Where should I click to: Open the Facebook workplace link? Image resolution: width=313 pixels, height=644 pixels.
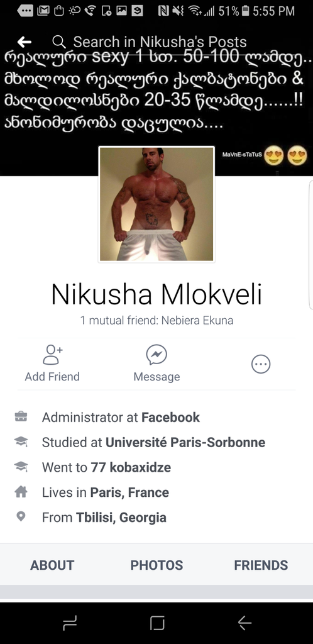coord(171,418)
